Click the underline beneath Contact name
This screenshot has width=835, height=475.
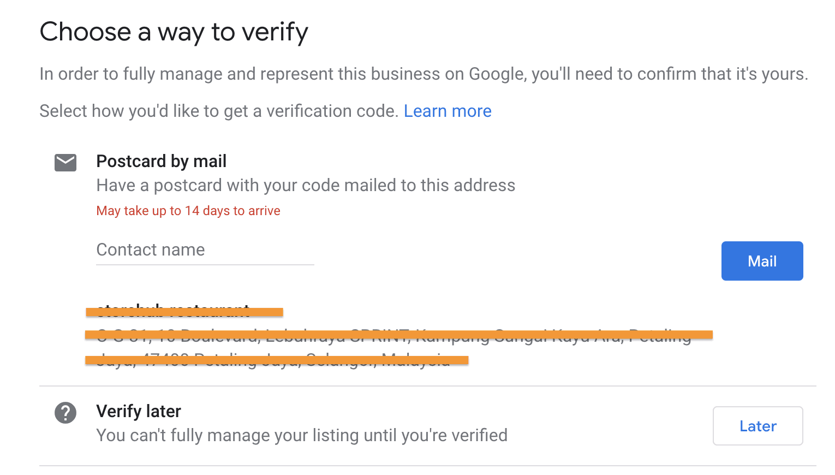pyautogui.click(x=205, y=265)
